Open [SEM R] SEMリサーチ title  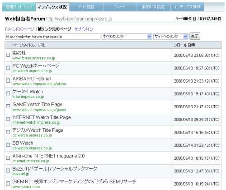click(74, 181)
